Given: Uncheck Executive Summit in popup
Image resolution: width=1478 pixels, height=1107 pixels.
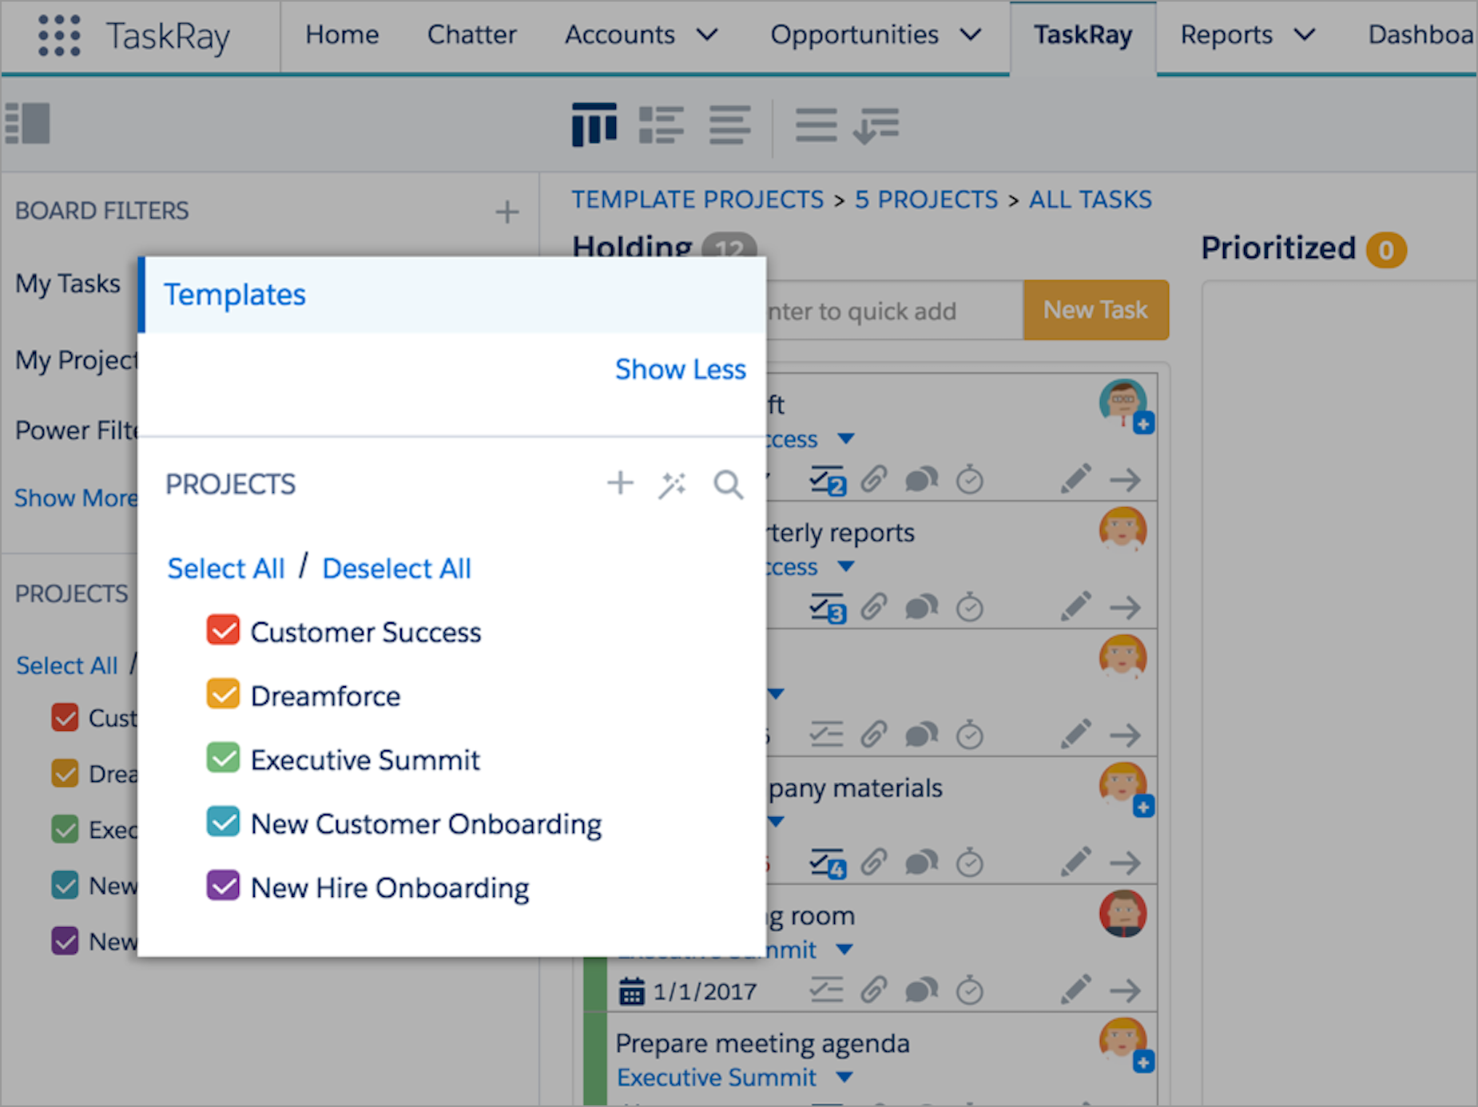Looking at the screenshot, I should click(x=223, y=757).
